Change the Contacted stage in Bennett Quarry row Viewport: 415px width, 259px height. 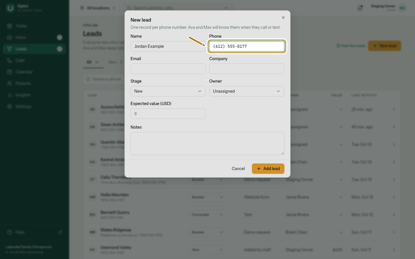[207, 215]
